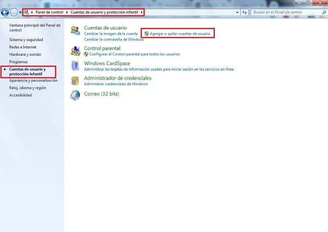Image resolution: width=328 pixels, height=232 pixels.
Task: Open the Windows CardSpace heading
Action: [x=107, y=63]
